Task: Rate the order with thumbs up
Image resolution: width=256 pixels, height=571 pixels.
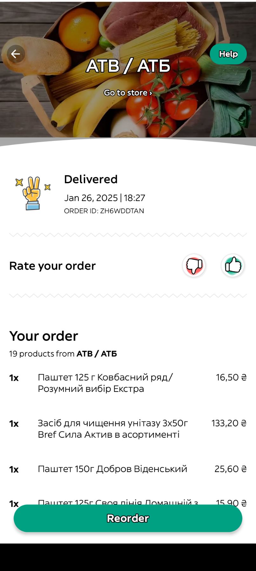Action: click(x=233, y=265)
